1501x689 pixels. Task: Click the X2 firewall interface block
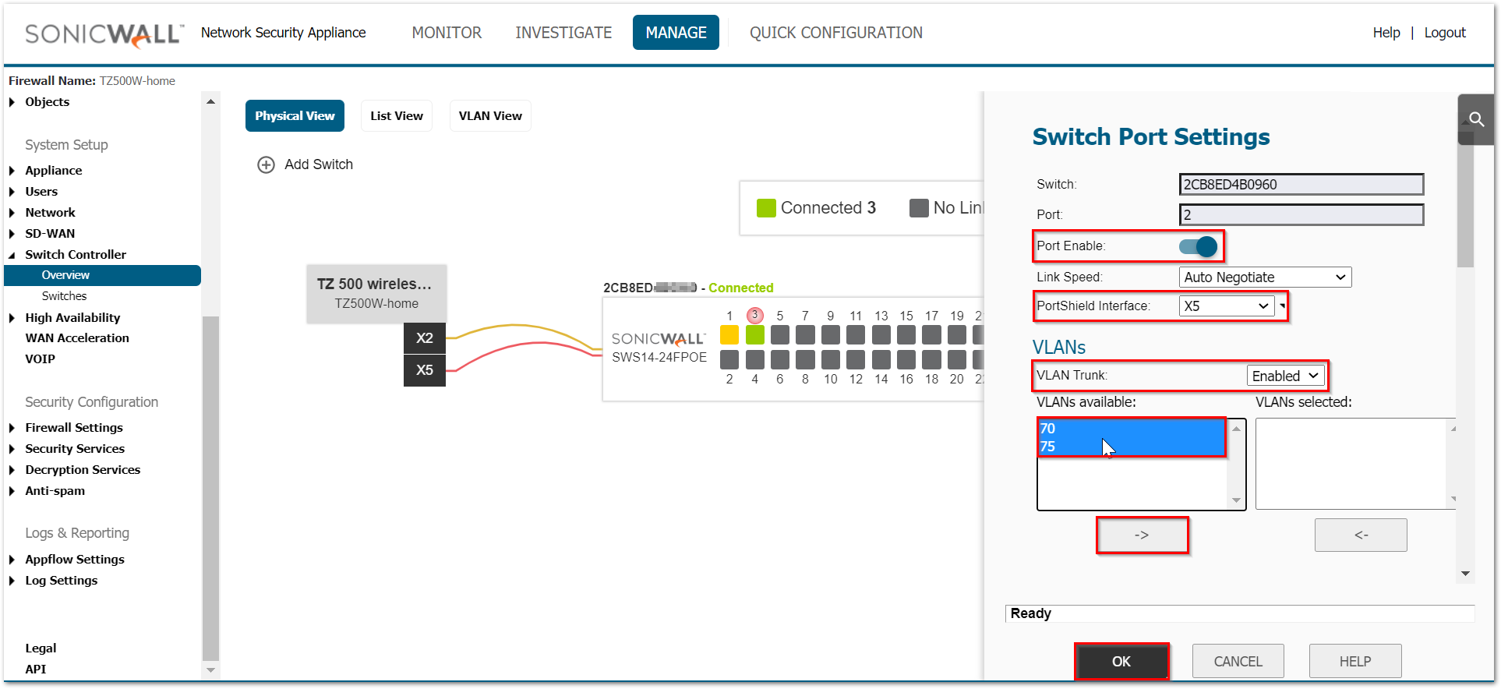point(424,338)
